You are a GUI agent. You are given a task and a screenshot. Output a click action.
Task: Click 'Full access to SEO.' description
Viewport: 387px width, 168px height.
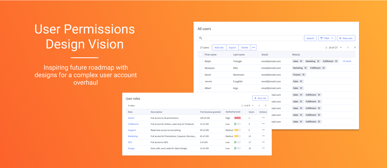(159, 142)
